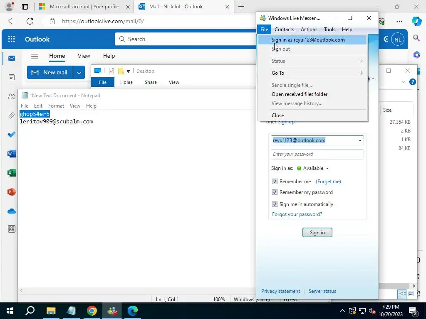This screenshot has width=426, height=319.
Task: Open the taskbar clock and date
Action: pyautogui.click(x=390, y=311)
